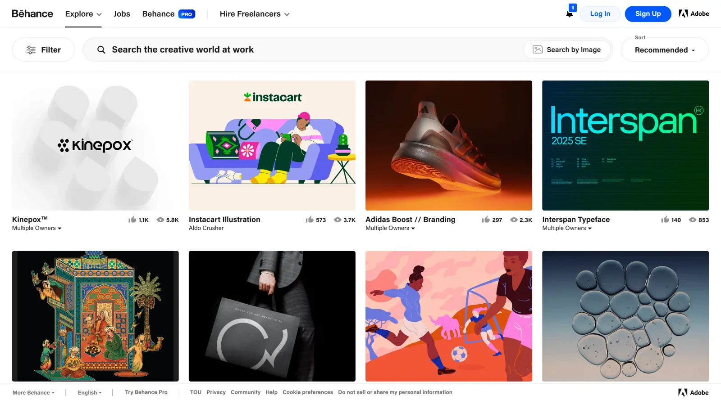Click the Sign Up button
Viewport: 721px width, 400px height.
click(x=648, y=14)
